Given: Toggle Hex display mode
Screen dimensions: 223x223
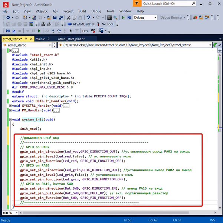Looking at the screenshot, I should (x=85, y=31).
